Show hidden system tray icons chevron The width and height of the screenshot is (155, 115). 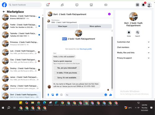(135, 108)
